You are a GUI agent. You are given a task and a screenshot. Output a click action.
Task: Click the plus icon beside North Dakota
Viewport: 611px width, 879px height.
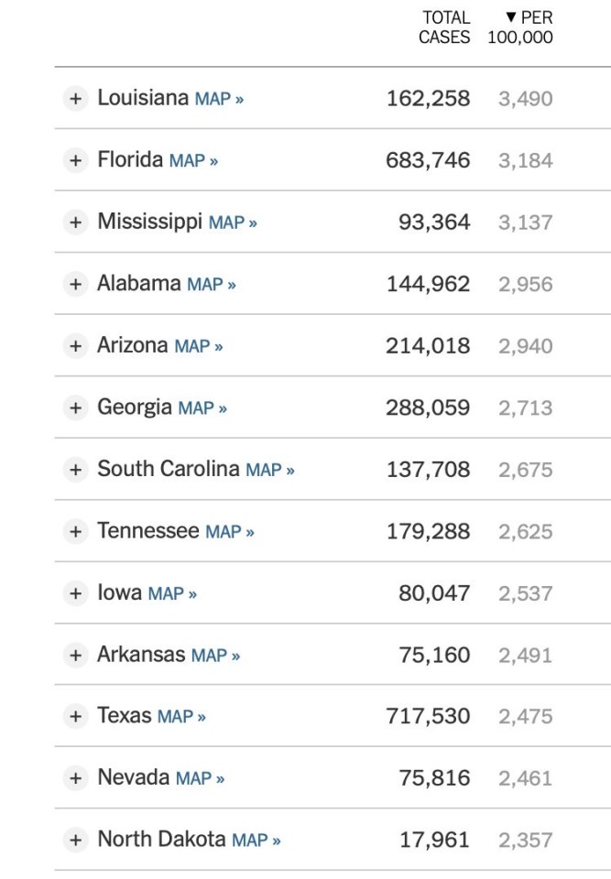[75, 840]
